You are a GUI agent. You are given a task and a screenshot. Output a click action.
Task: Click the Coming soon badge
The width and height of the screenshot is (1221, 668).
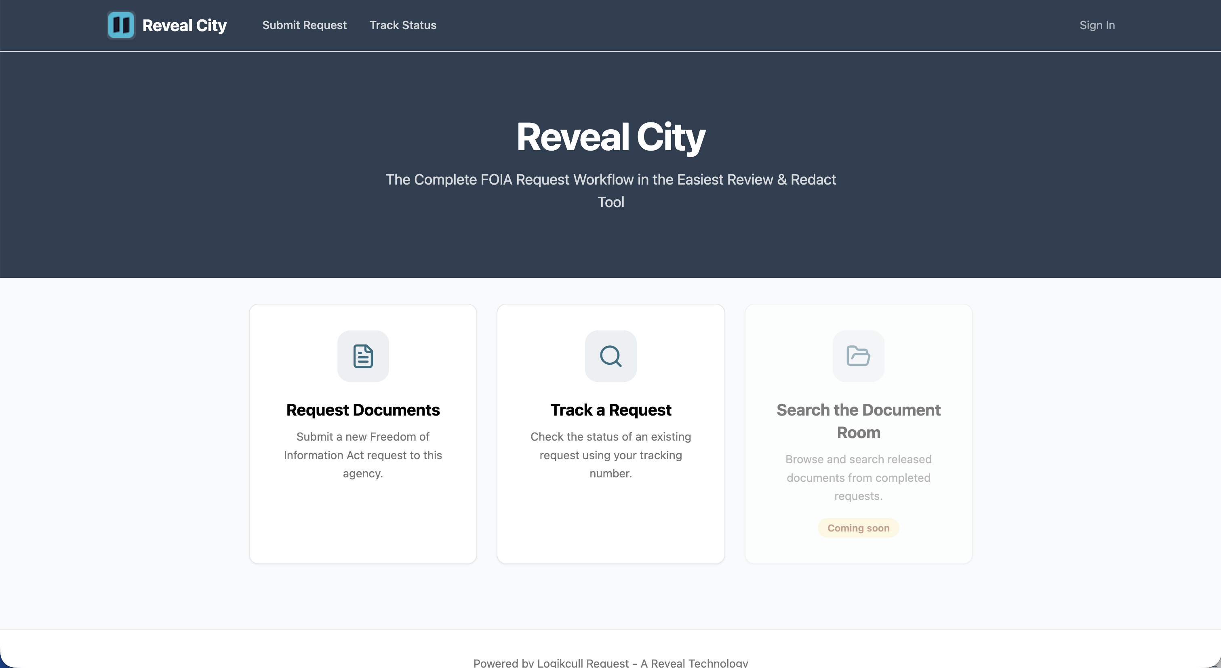pos(859,528)
